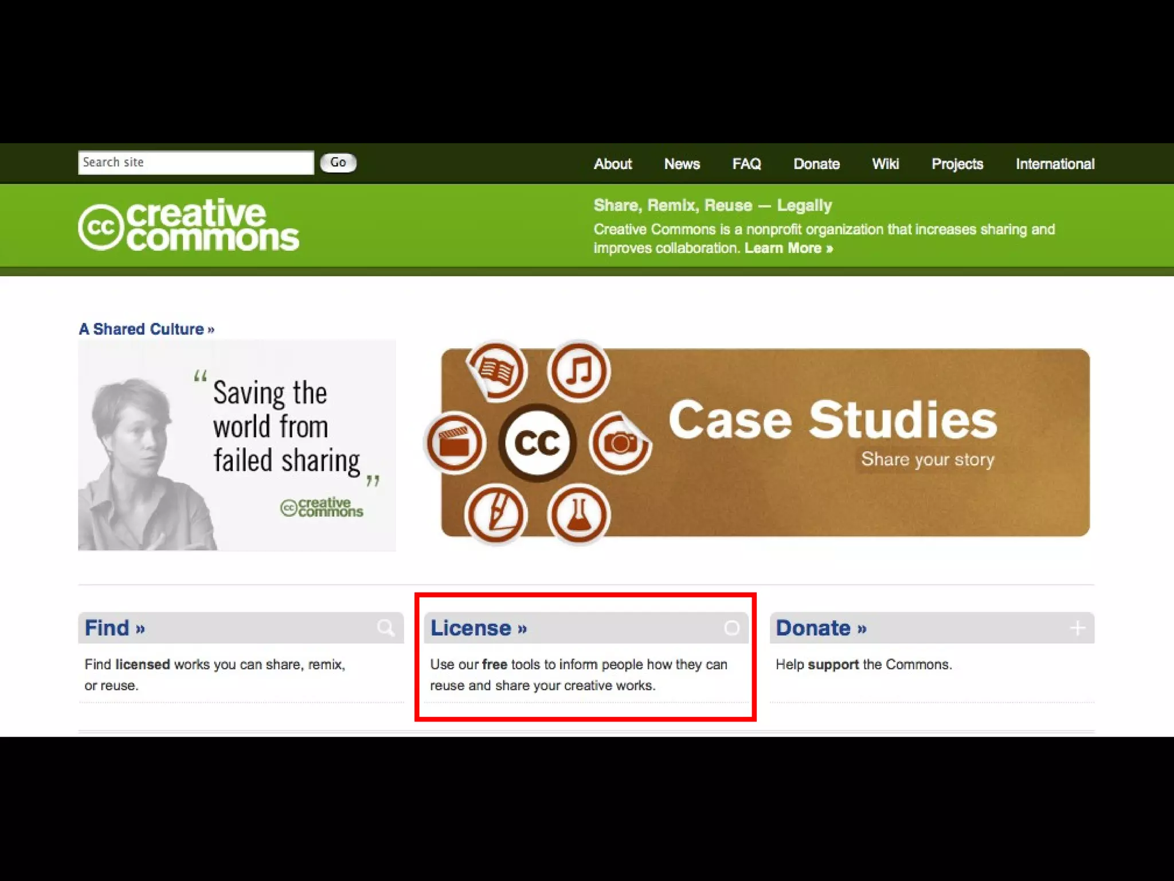The width and height of the screenshot is (1174, 881).
Task: Open the Saving the world video thumbnail
Action: (237, 445)
